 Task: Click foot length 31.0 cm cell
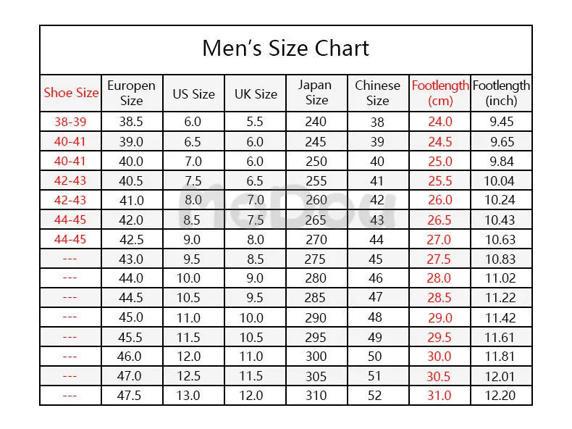[x=440, y=396]
